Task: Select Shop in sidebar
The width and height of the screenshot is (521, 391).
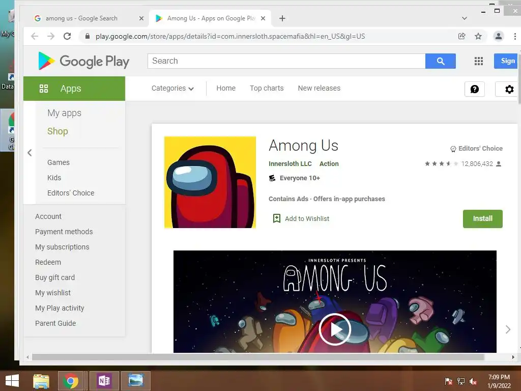Action: tap(57, 131)
